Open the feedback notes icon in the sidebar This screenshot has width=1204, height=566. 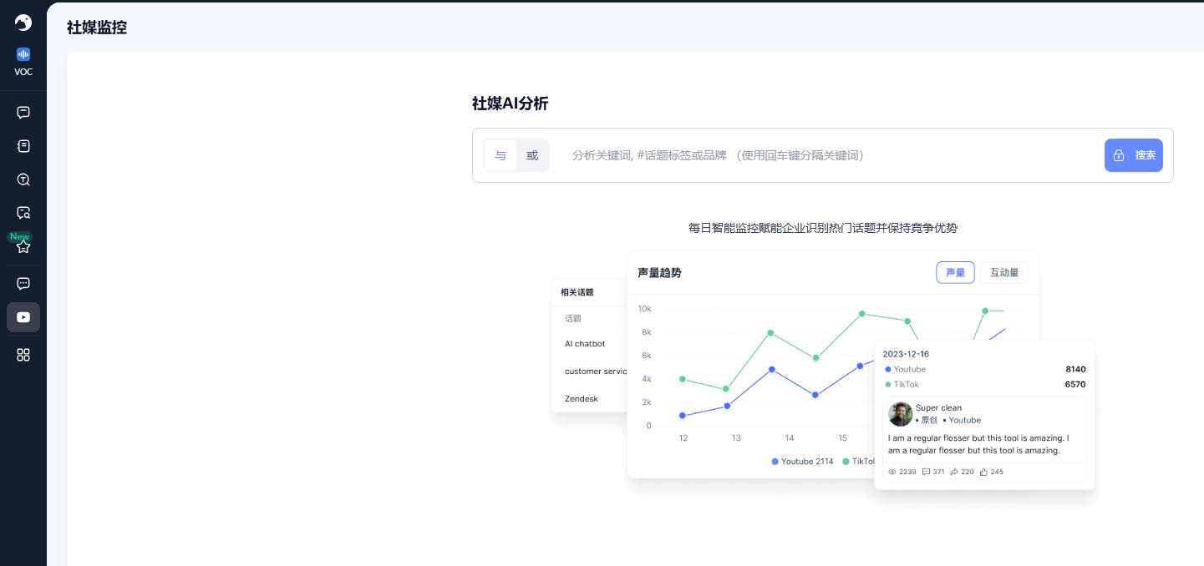point(23,146)
